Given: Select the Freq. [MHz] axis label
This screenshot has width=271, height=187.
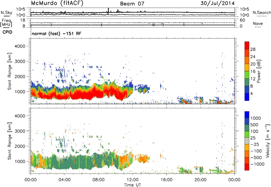Looking at the screenshot, I should pyautogui.click(x=6, y=23).
